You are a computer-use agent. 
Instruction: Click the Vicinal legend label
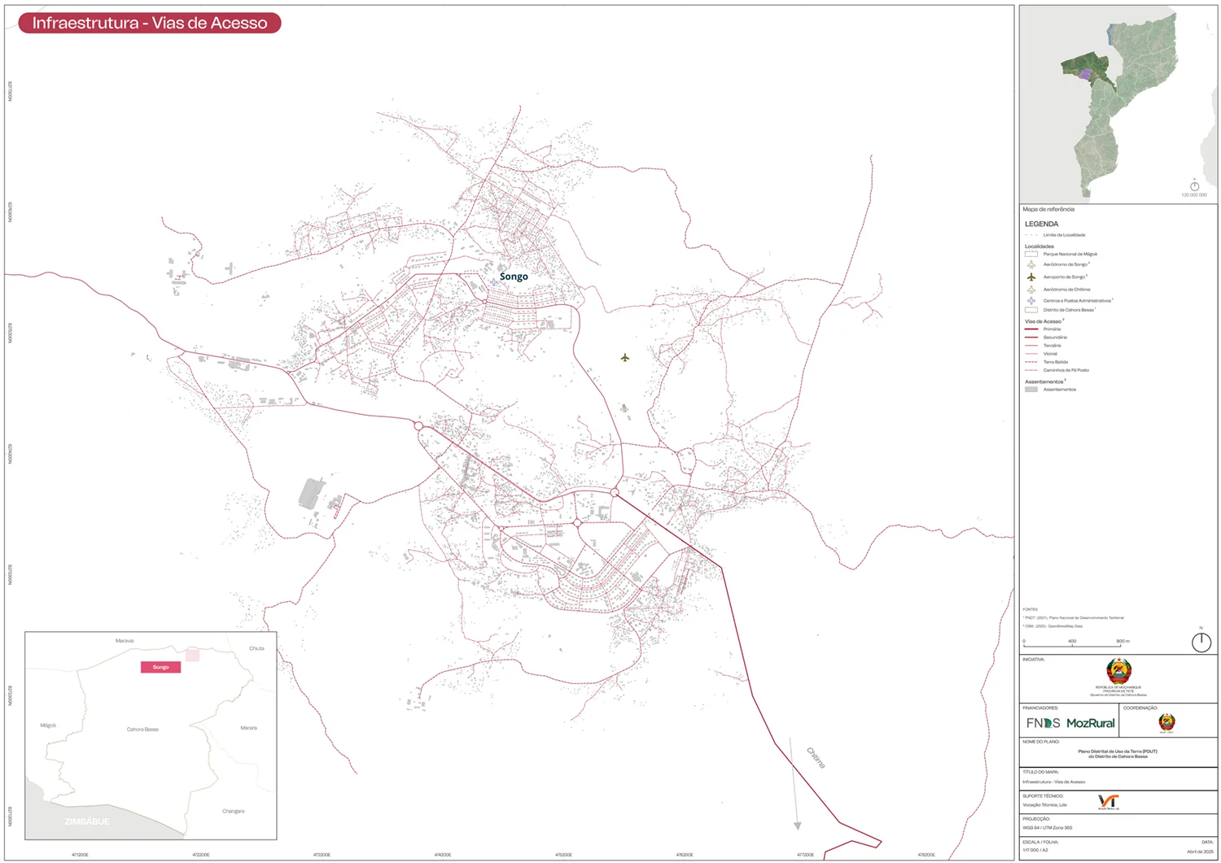pos(1050,354)
